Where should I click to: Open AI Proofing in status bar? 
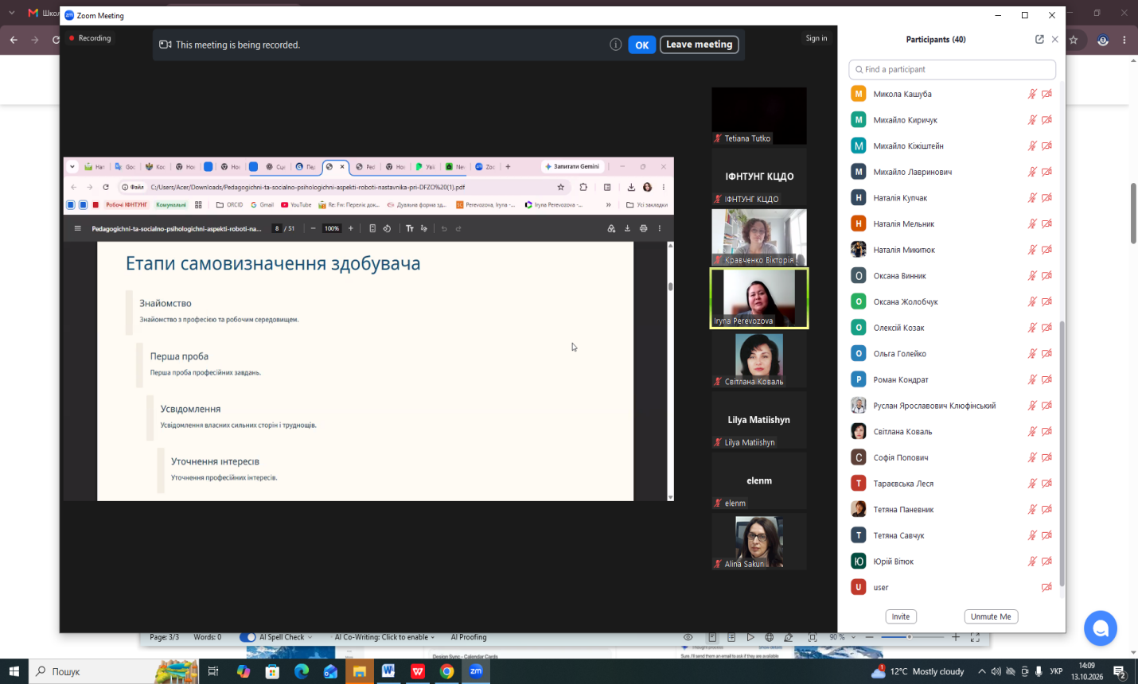469,637
